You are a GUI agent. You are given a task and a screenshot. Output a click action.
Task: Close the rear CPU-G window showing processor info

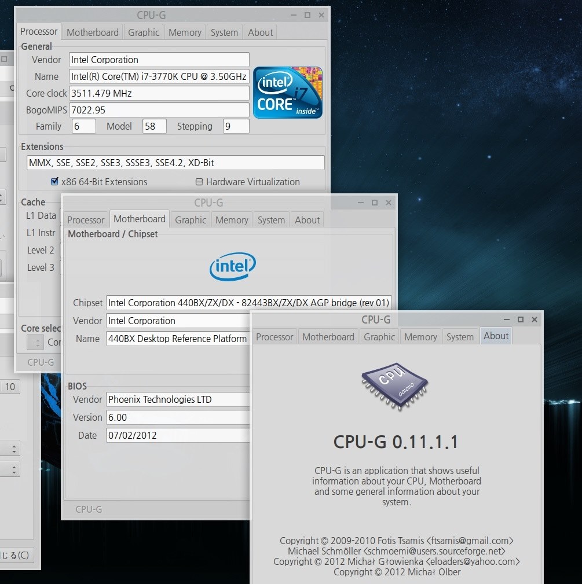point(321,15)
